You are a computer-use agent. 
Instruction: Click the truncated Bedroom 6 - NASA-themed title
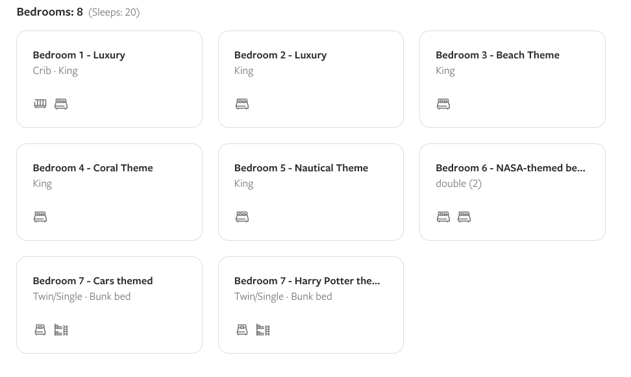pyautogui.click(x=510, y=168)
